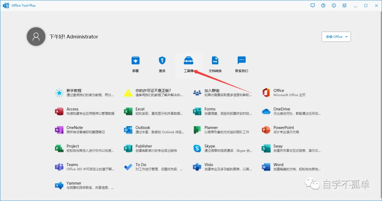The height and width of the screenshot is (201, 382).
Task: Click the Excel title text
Action: tap(140, 109)
